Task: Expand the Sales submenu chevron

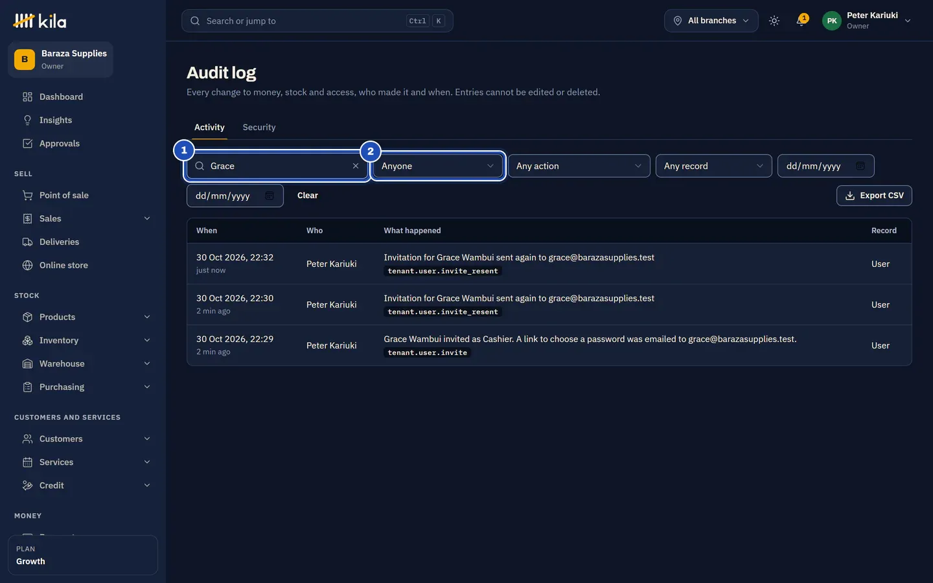Action: (x=147, y=218)
